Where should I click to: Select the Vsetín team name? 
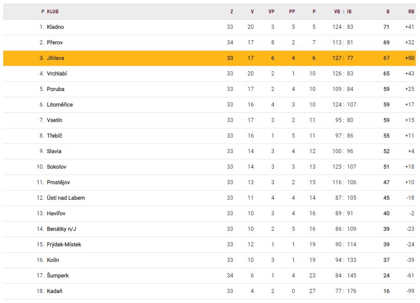[x=54, y=120]
